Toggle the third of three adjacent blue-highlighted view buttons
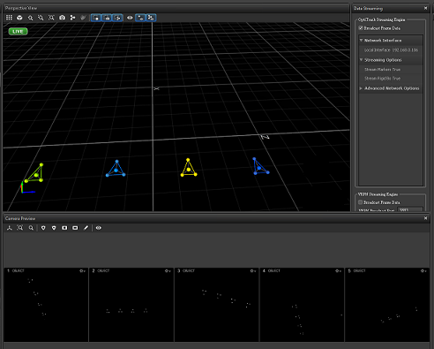 117,18
